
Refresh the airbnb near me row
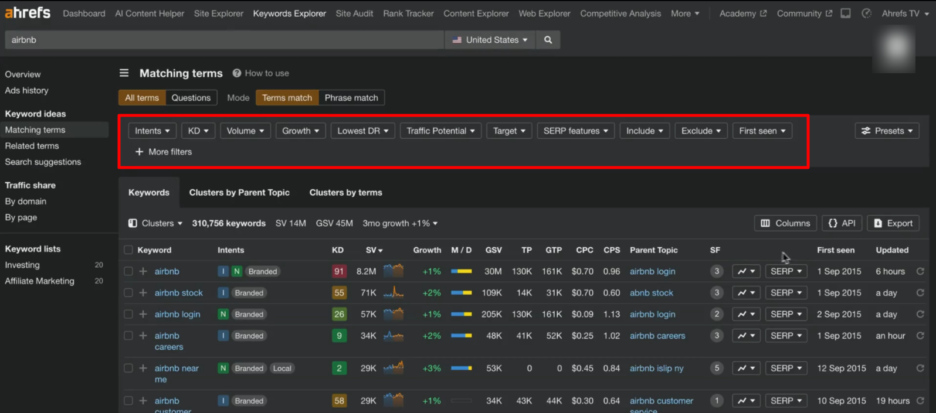tap(920, 368)
